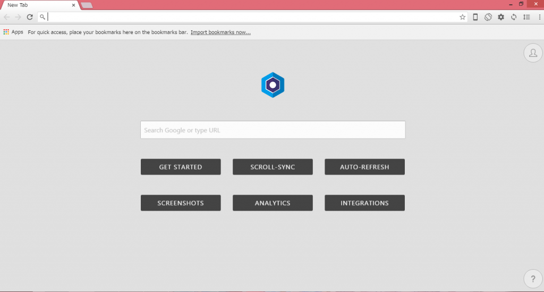The width and height of the screenshot is (544, 292).
Task: Click the AUTO-REFRESH button
Action: pos(364,167)
